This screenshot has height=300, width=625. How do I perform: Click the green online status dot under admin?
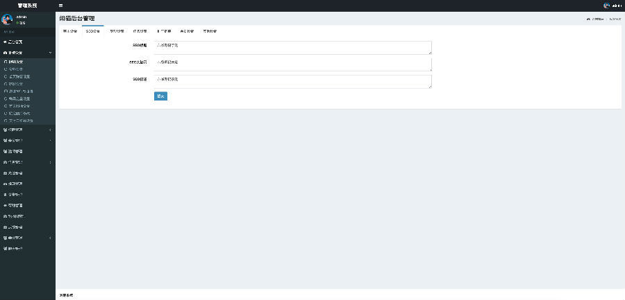click(18, 23)
